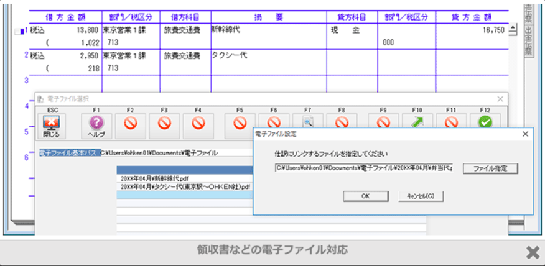Viewport: 545px width, 266px height.
Task: Click the 摘要 cell containing 新幹線代
Action: (x=268, y=29)
